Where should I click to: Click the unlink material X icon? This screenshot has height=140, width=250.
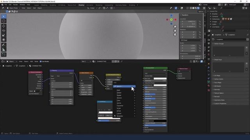[118, 61]
